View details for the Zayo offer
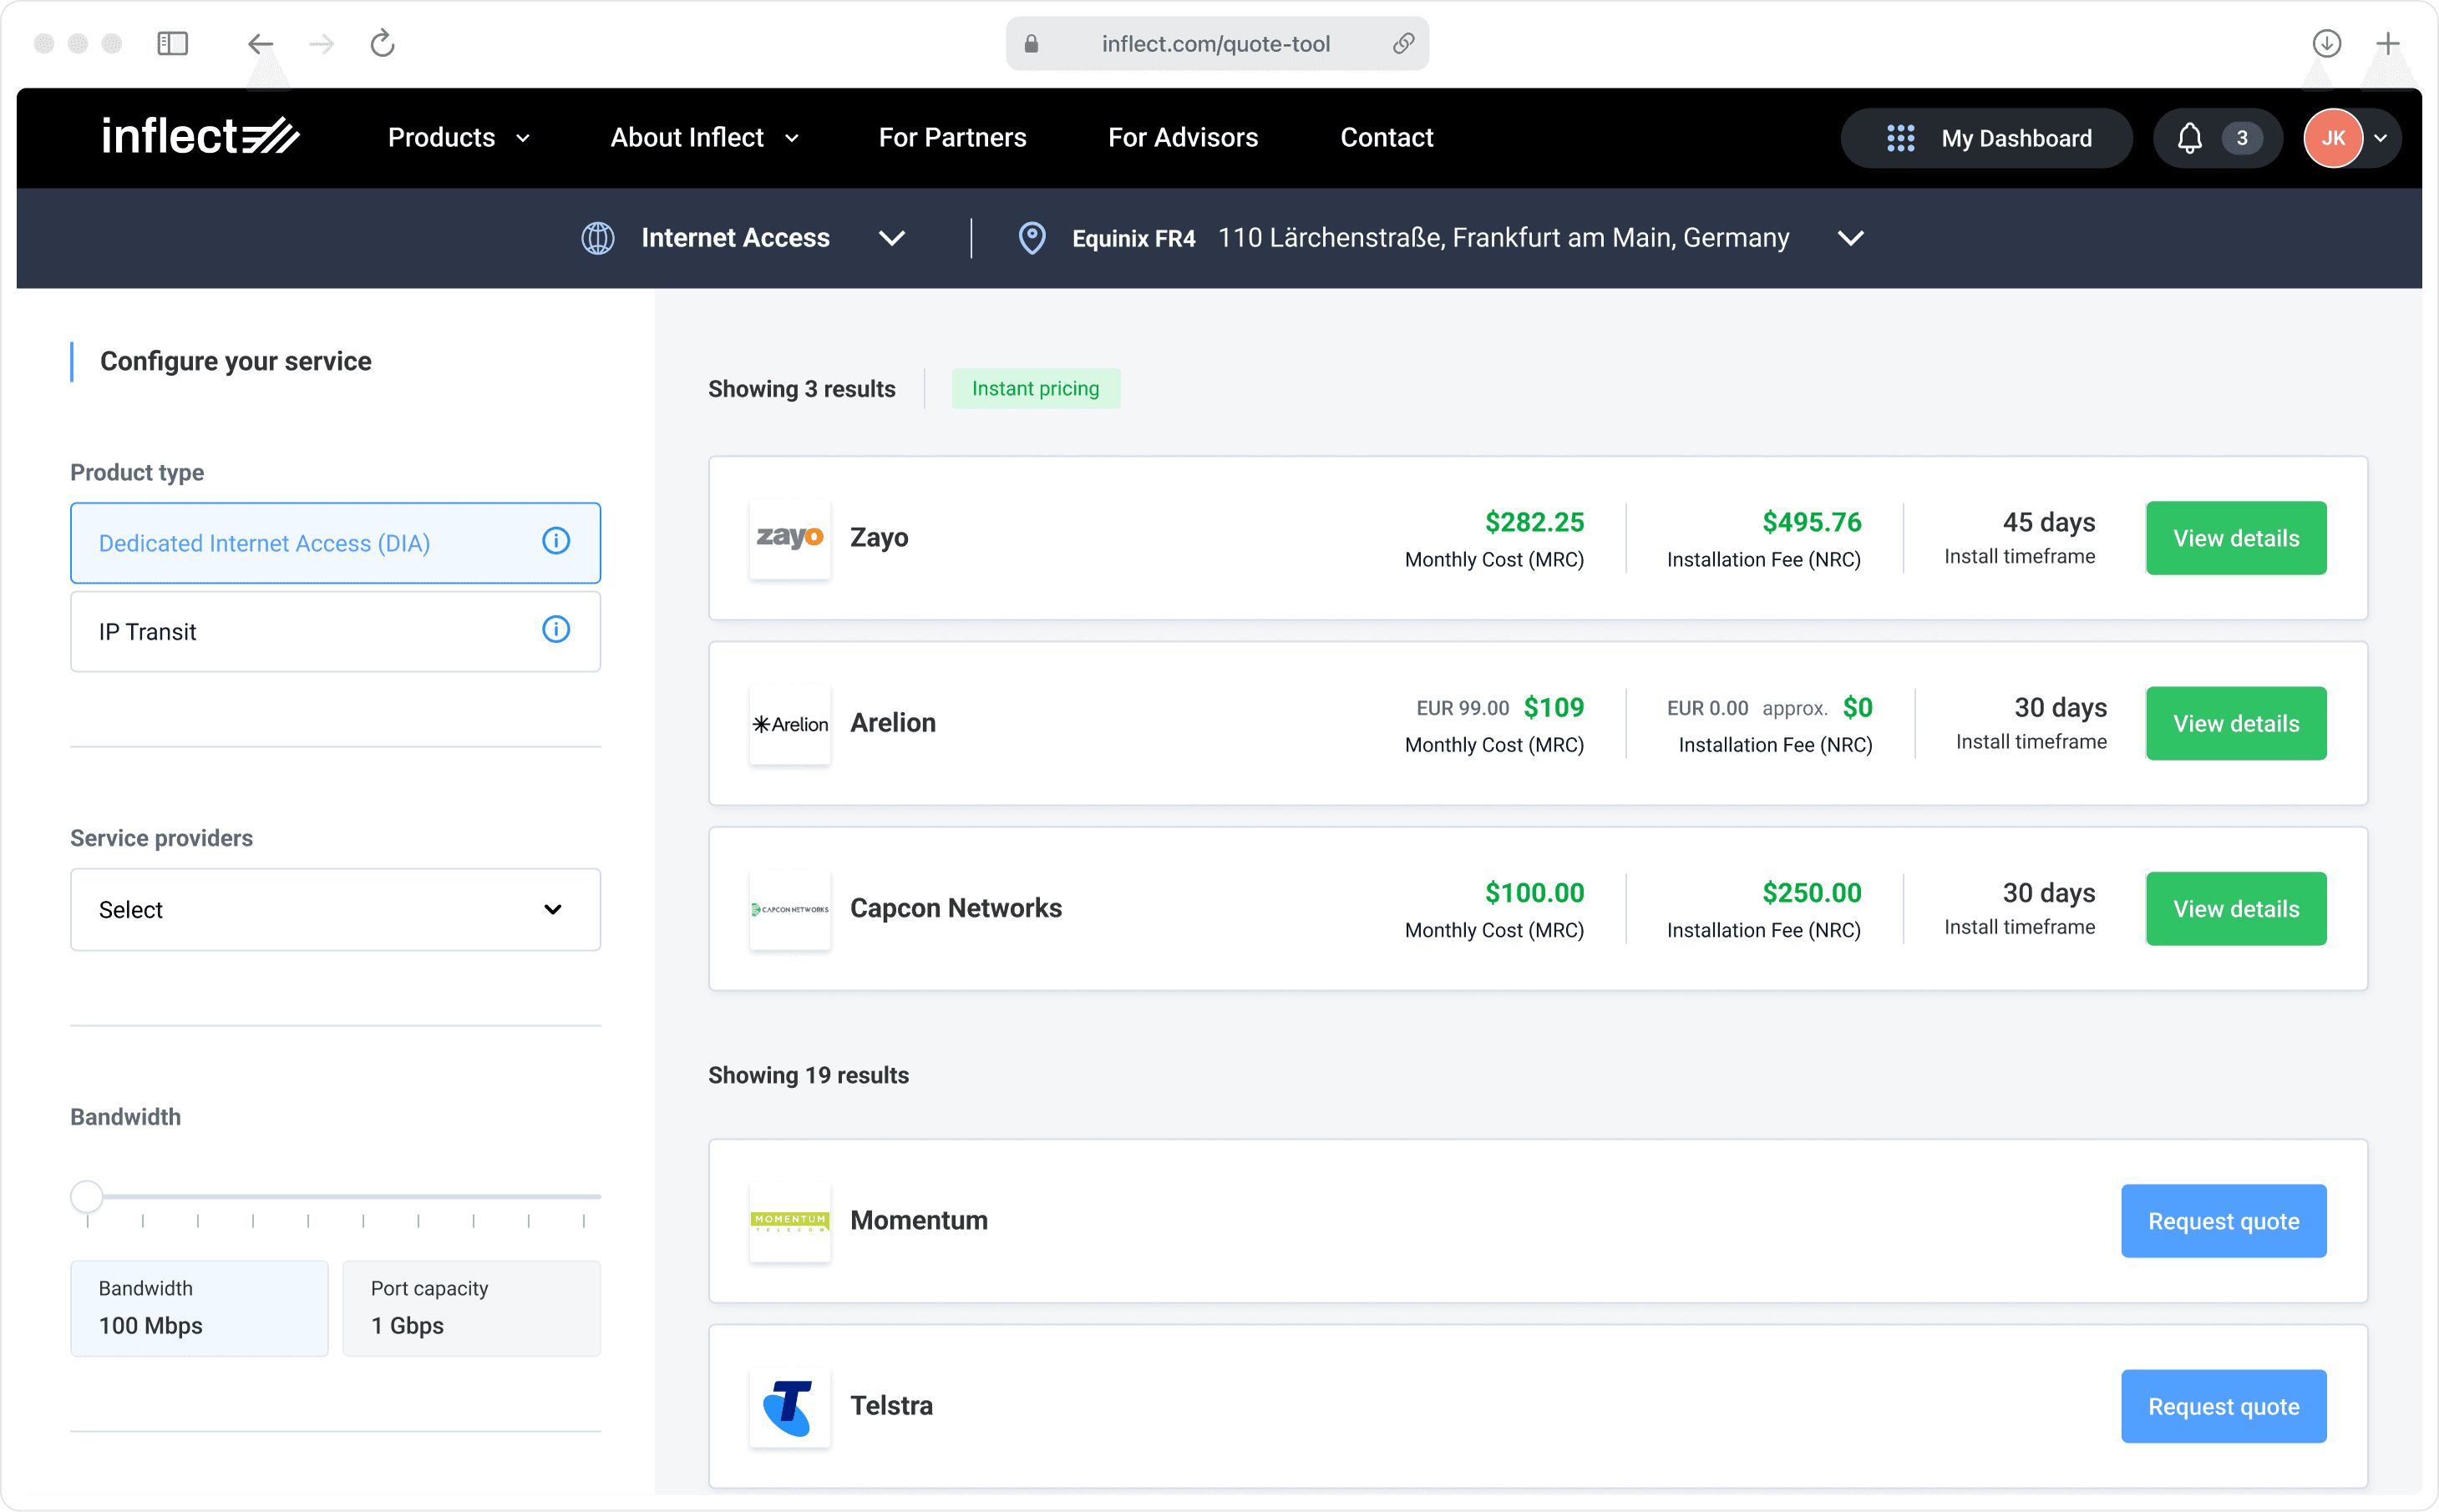 (2235, 537)
